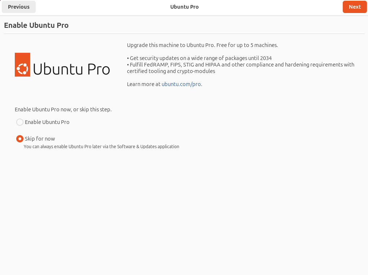Image resolution: width=368 pixels, height=275 pixels.
Task: Click the "Enable Ubuntu Pro now, or skip" prompt
Action: click(x=63, y=109)
